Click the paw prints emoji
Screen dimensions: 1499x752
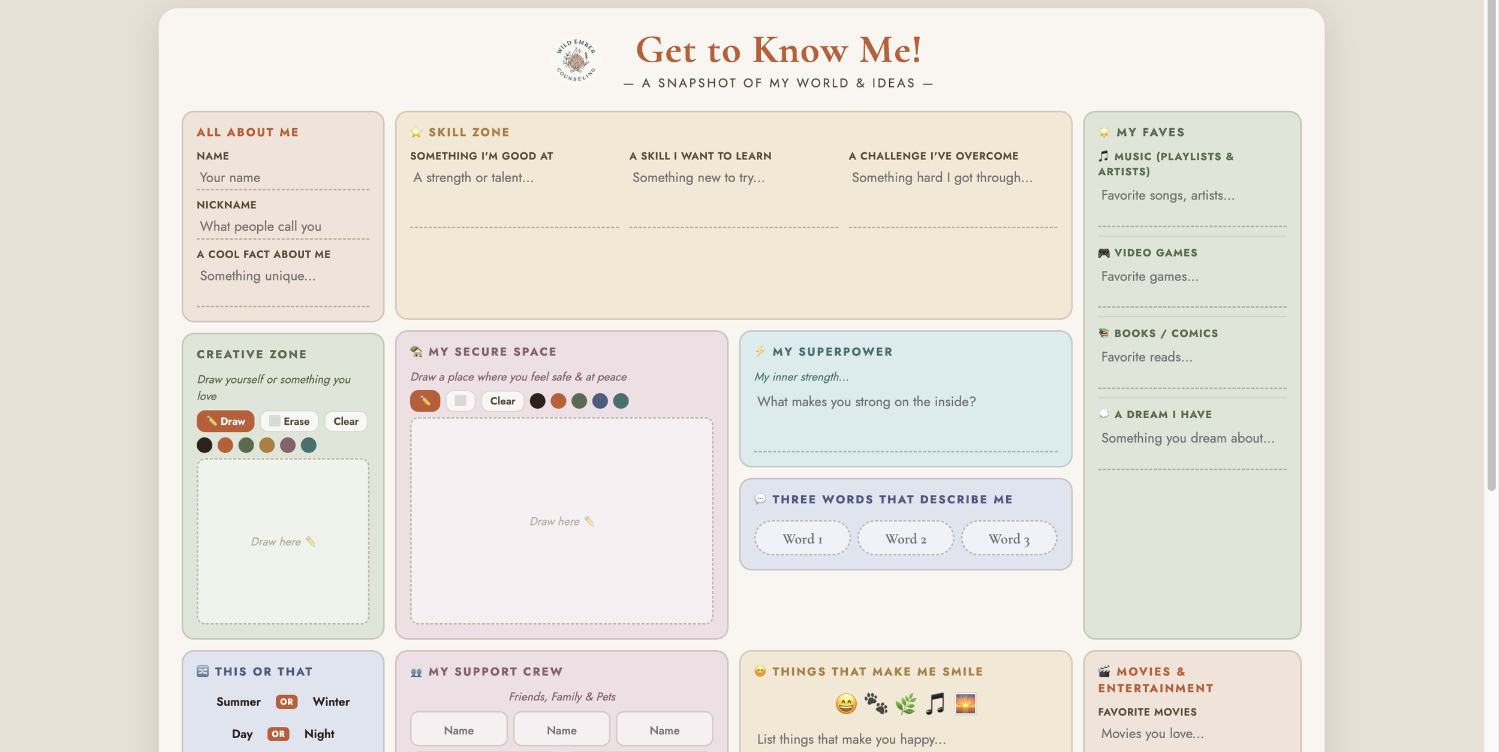click(x=875, y=703)
